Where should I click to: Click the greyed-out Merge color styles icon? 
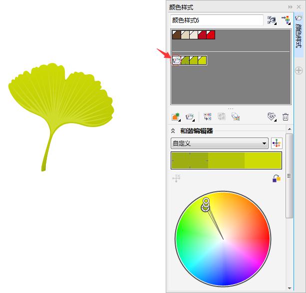222,117
